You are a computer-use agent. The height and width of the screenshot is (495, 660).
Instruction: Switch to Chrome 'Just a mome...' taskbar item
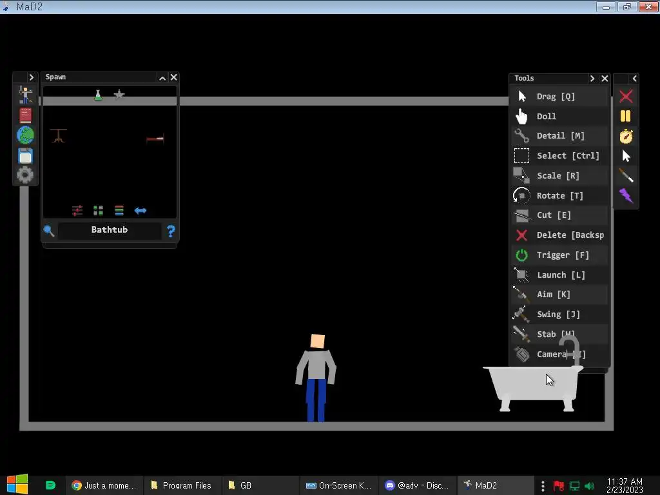click(x=104, y=485)
